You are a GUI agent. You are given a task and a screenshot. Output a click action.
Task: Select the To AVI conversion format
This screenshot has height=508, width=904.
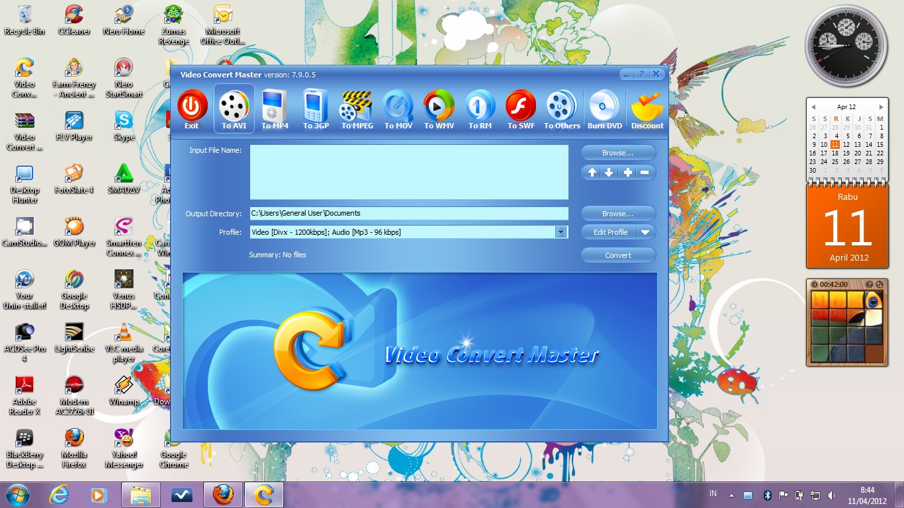(x=234, y=109)
